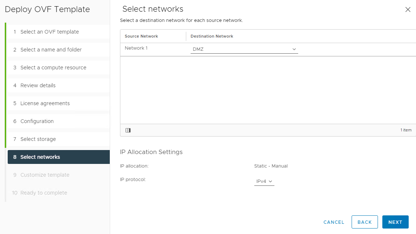416x234 pixels.
Task: Click the NEXT button
Action: [x=395, y=222]
